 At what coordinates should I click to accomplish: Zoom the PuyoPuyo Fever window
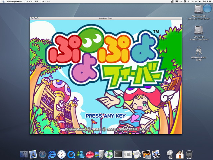coord(37,18)
